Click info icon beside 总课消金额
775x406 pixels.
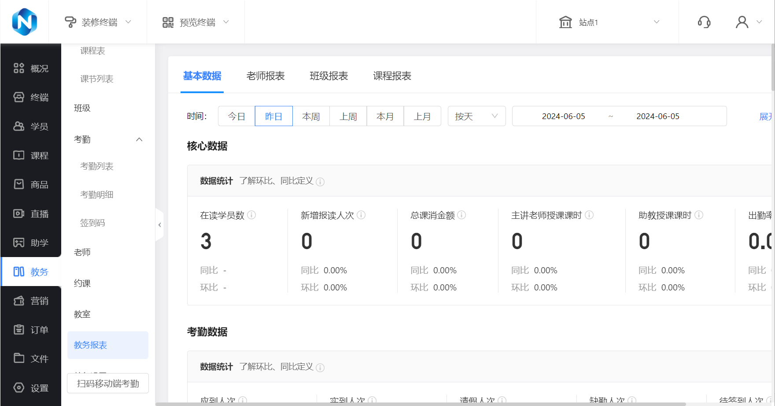point(461,215)
